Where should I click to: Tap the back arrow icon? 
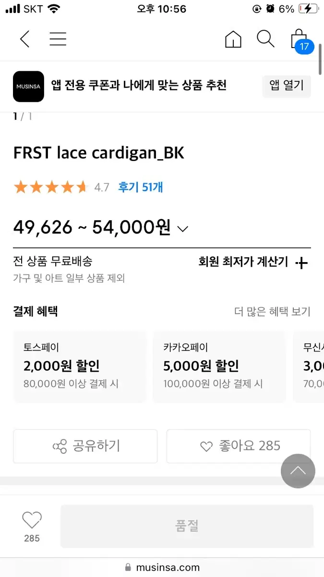(x=24, y=39)
